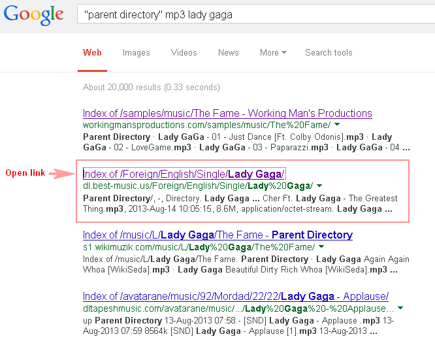
Task: Click the workingmansproductions.com green URL text
Action: tap(206, 125)
